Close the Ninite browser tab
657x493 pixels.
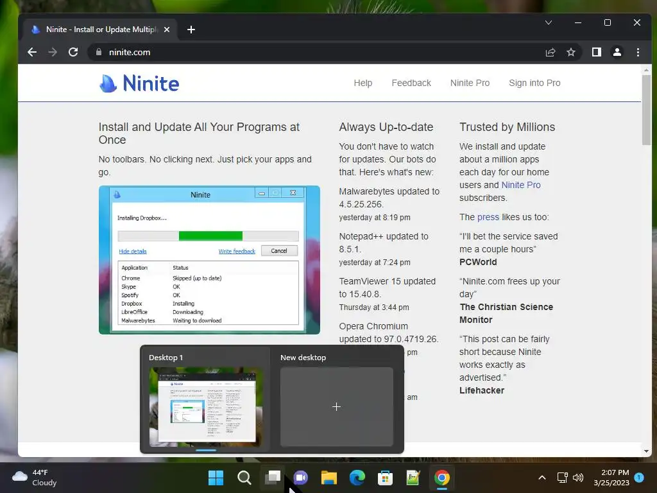(167, 30)
